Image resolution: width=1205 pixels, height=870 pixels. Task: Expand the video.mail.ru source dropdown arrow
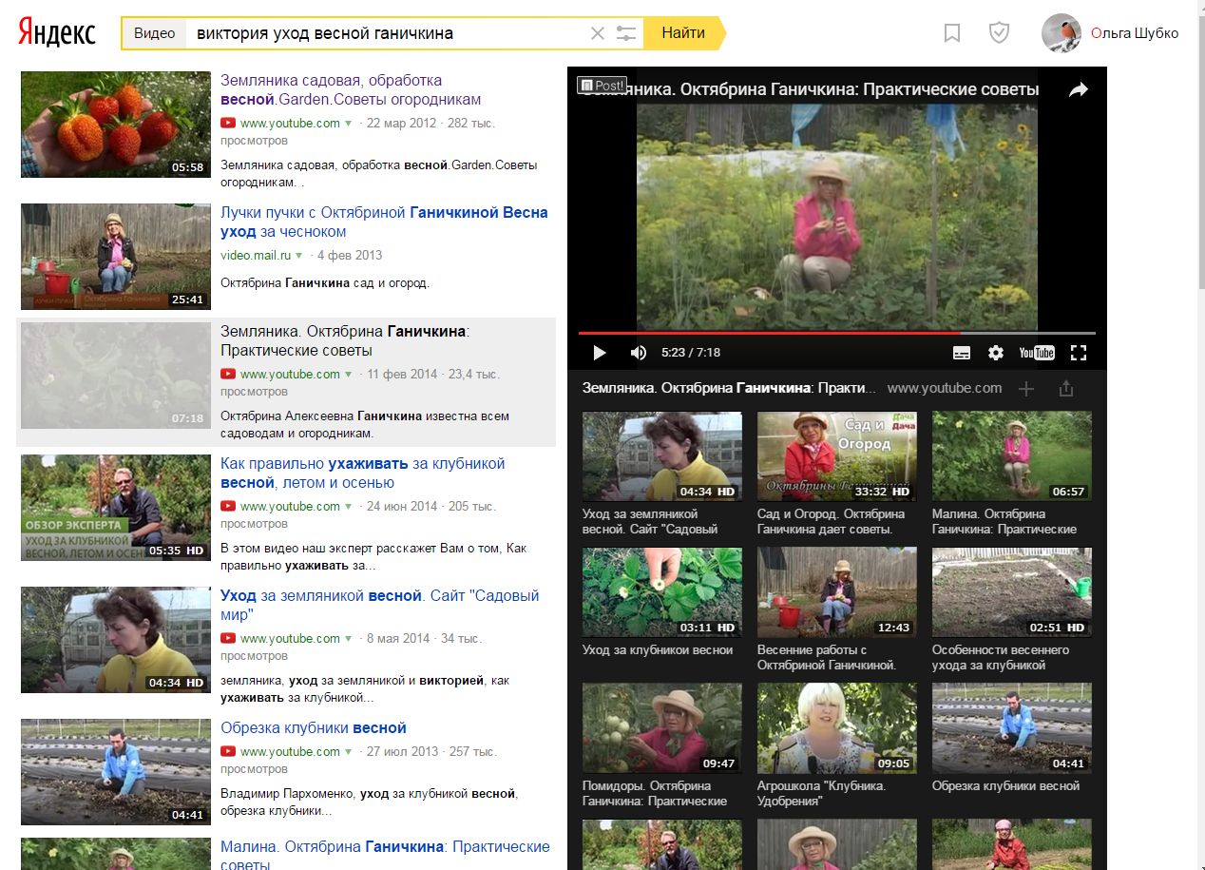pos(299,256)
